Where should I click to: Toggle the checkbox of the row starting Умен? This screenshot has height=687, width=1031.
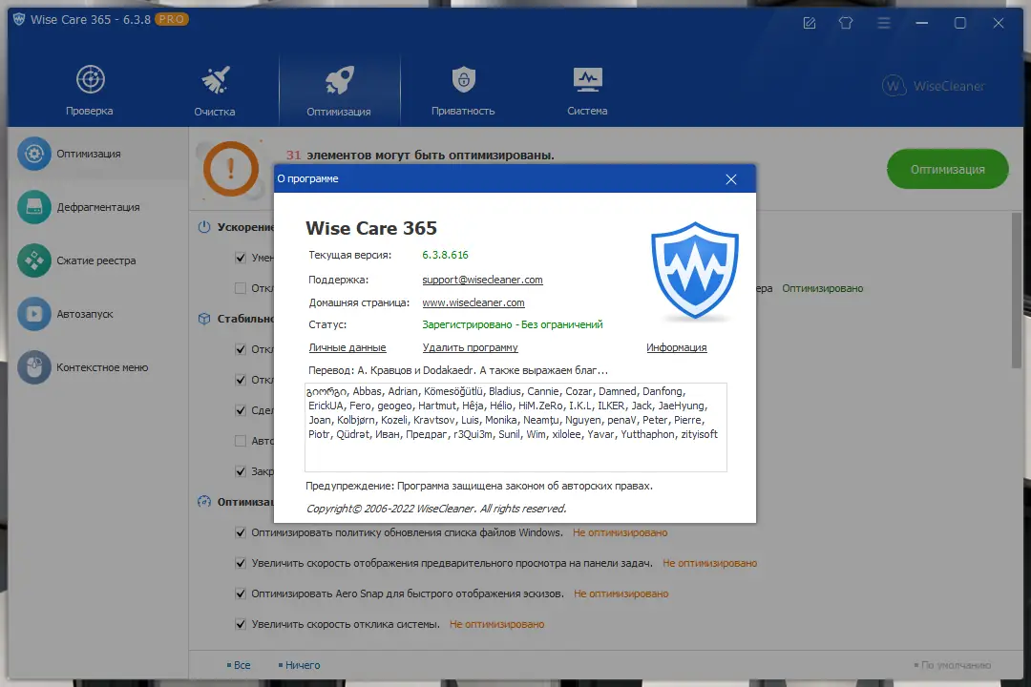(241, 258)
